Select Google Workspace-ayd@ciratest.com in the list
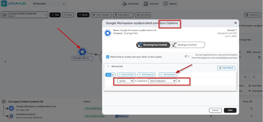Viewport: 263px width, 122px height. tap(36, 107)
